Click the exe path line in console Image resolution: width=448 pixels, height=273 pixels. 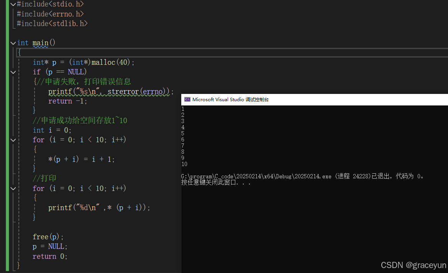click(x=302, y=176)
